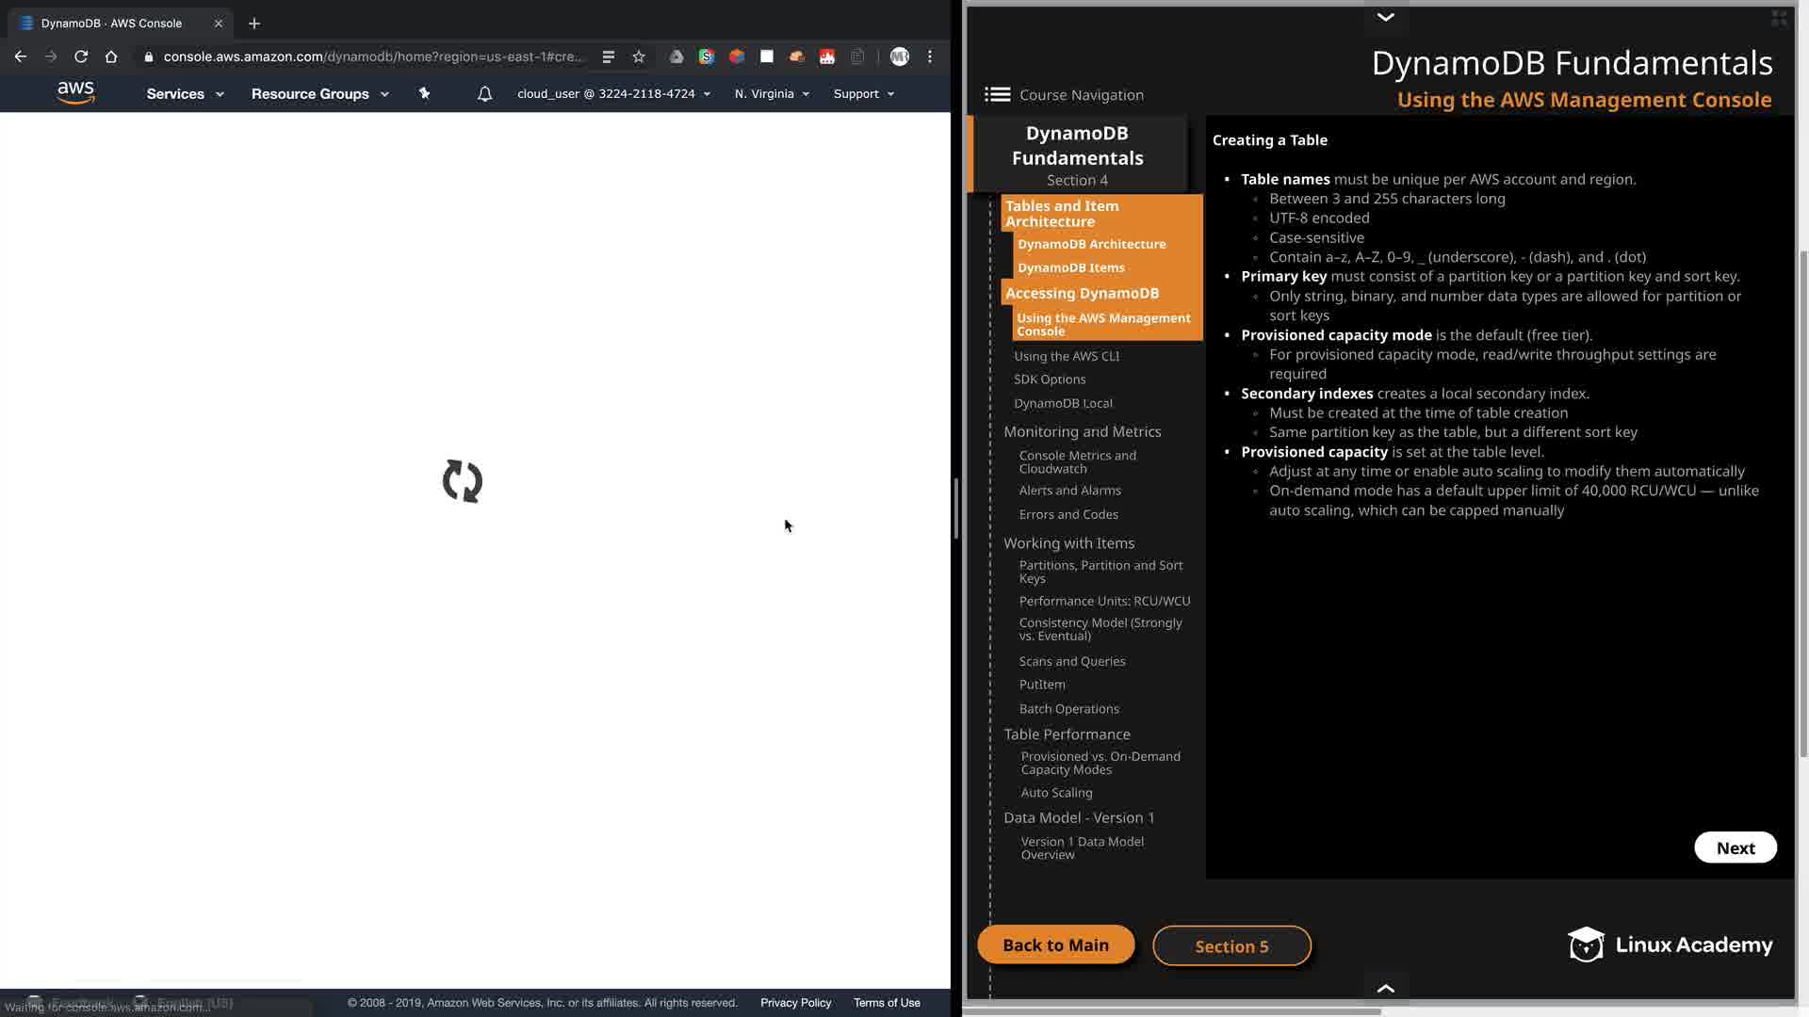The image size is (1809, 1017).
Task: Open Auto Scaling lesson
Action: pyautogui.click(x=1056, y=793)
